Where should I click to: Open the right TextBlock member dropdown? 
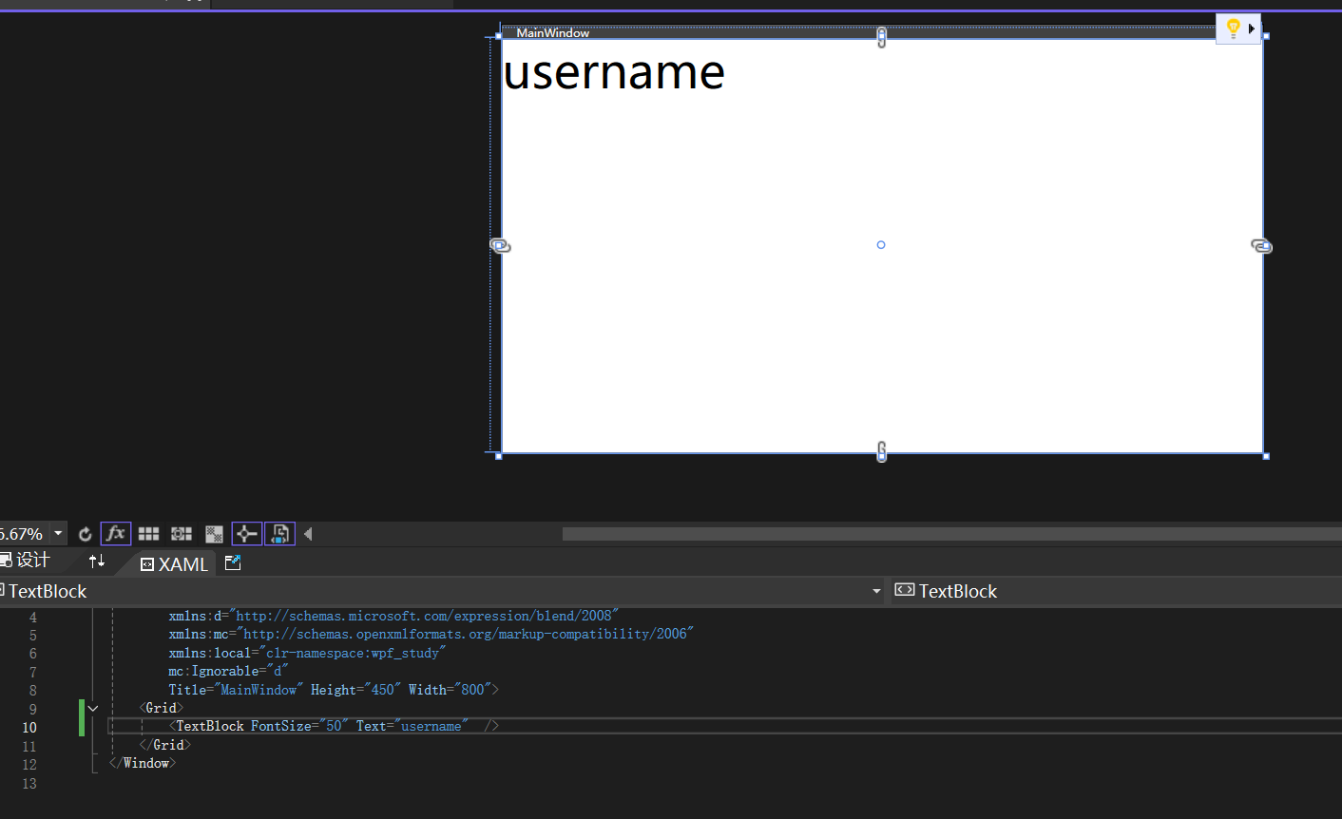point(1116,591)
